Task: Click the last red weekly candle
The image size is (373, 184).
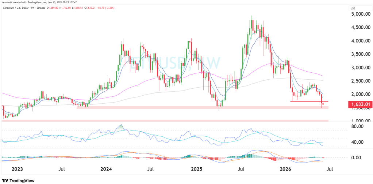Action: click(323, 104)
